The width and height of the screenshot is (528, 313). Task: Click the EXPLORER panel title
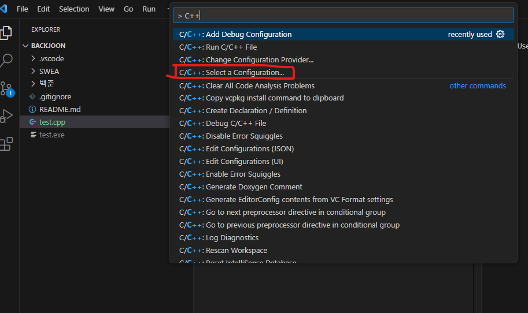tap(46, 29)
